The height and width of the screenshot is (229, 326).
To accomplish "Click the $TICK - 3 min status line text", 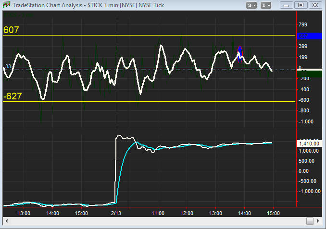I will (x=18, y=15).
